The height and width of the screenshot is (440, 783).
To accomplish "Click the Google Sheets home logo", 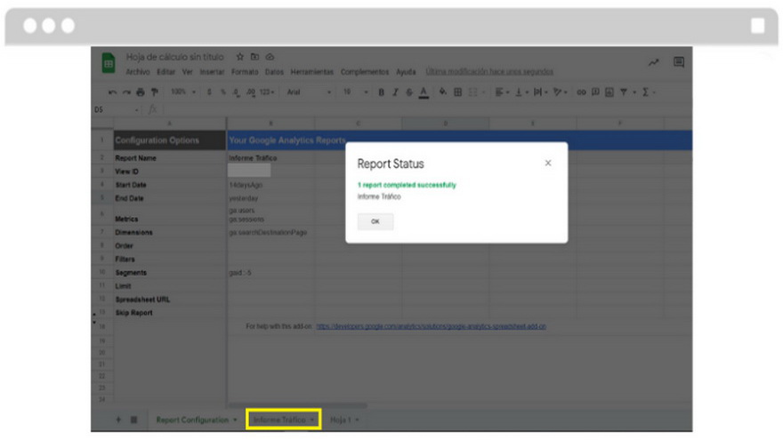I will 109,63.
